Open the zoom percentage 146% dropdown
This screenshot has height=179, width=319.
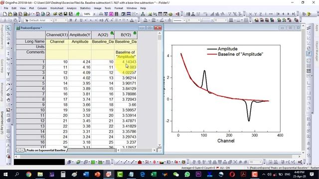click(x=94, y=14)
